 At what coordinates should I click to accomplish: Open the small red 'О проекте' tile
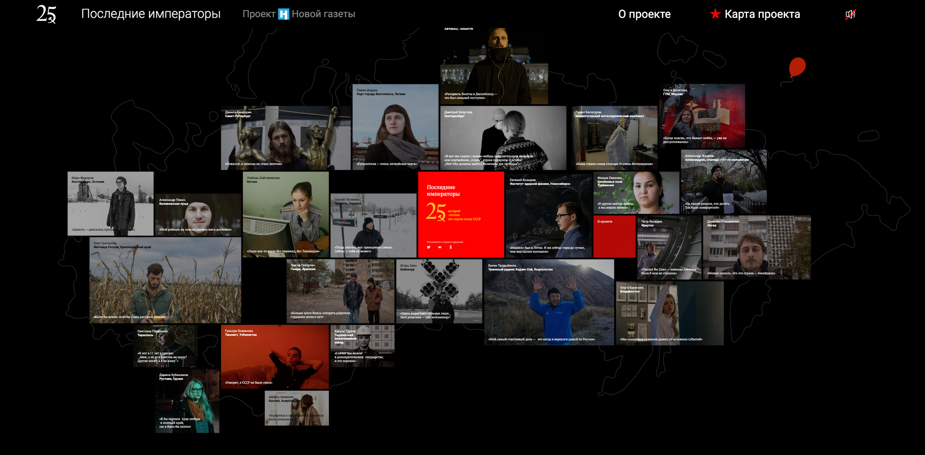[x=614, y=236]
